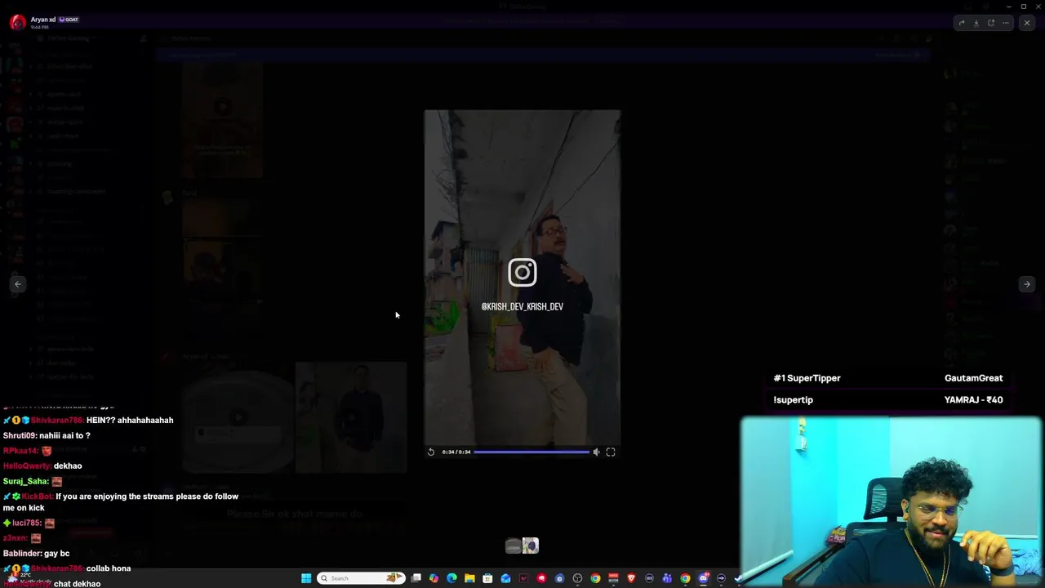Select the first gray thumbnail below the video
The image size is (1045, 588).
514,546
